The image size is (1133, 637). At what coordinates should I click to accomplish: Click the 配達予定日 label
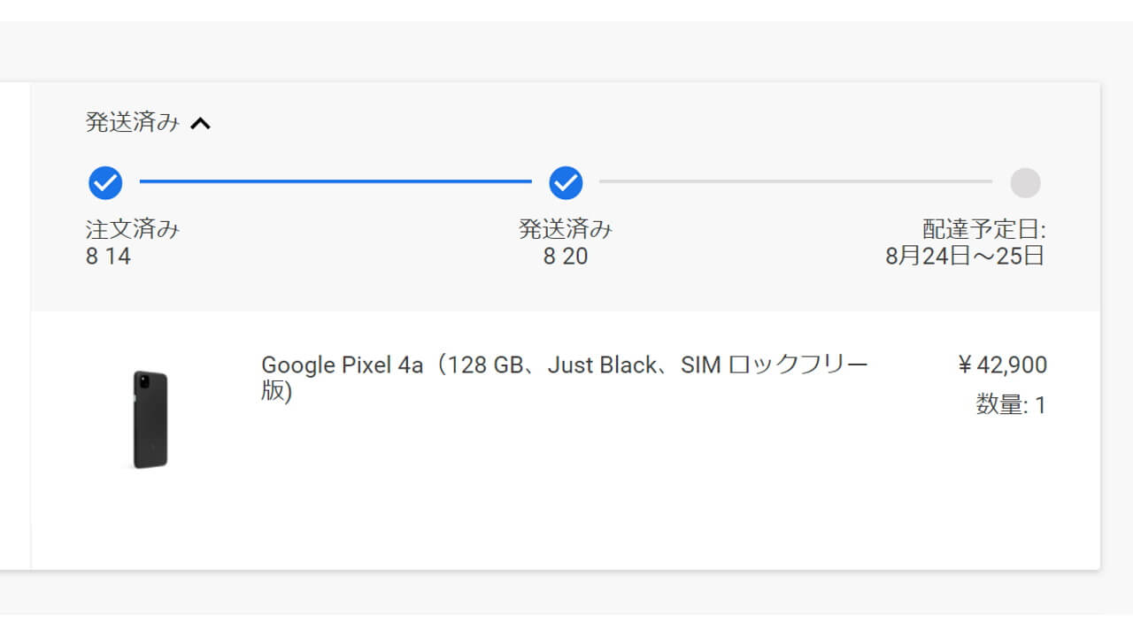(983, 230)
